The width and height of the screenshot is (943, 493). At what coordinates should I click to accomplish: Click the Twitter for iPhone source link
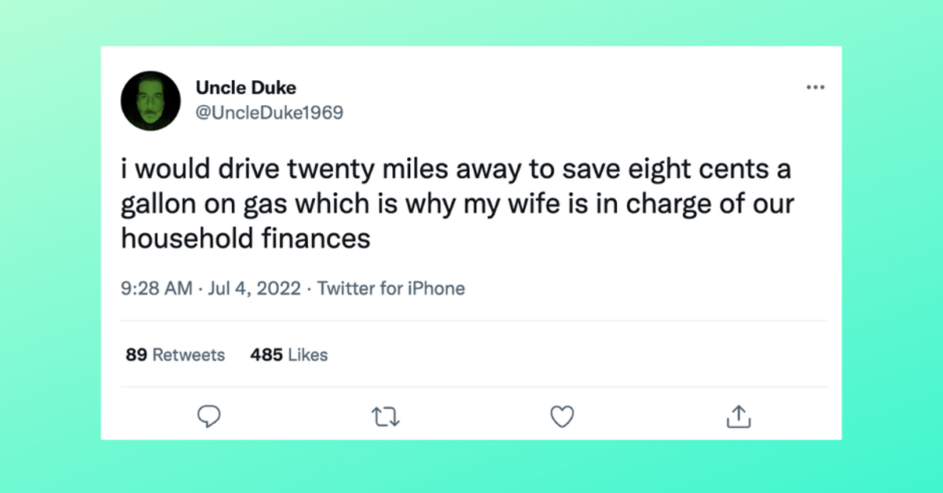[x=391, y=289]
